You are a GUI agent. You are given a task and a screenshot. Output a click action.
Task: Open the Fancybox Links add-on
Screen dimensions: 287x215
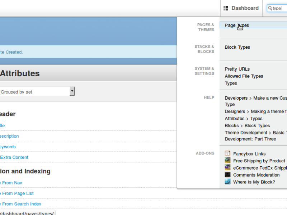(249, 154)
